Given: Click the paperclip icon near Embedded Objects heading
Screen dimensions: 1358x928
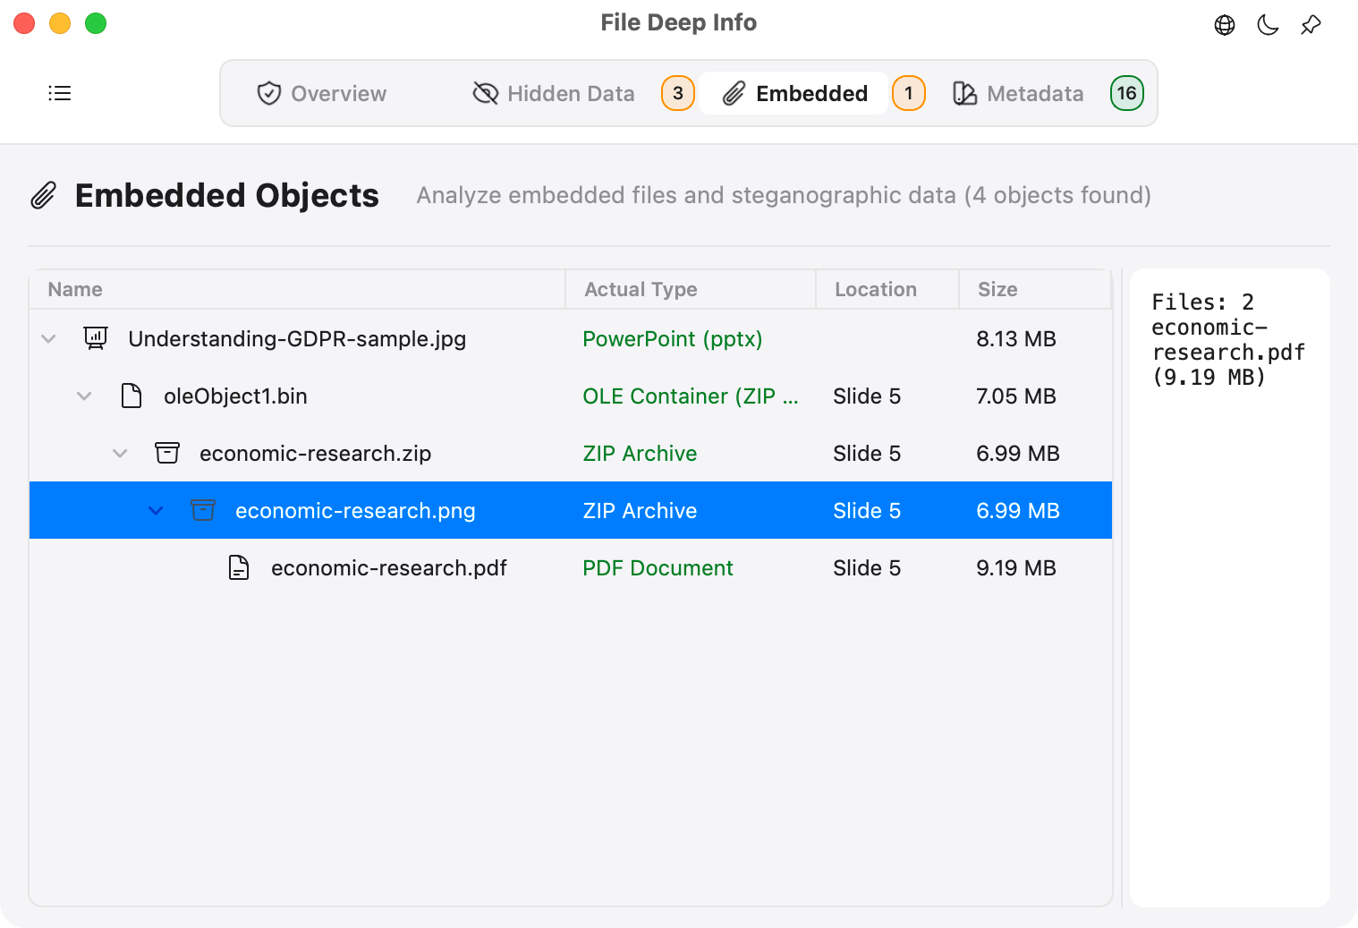Looking at the screenshot, I should pyautogui.click(x=44, y=195).
